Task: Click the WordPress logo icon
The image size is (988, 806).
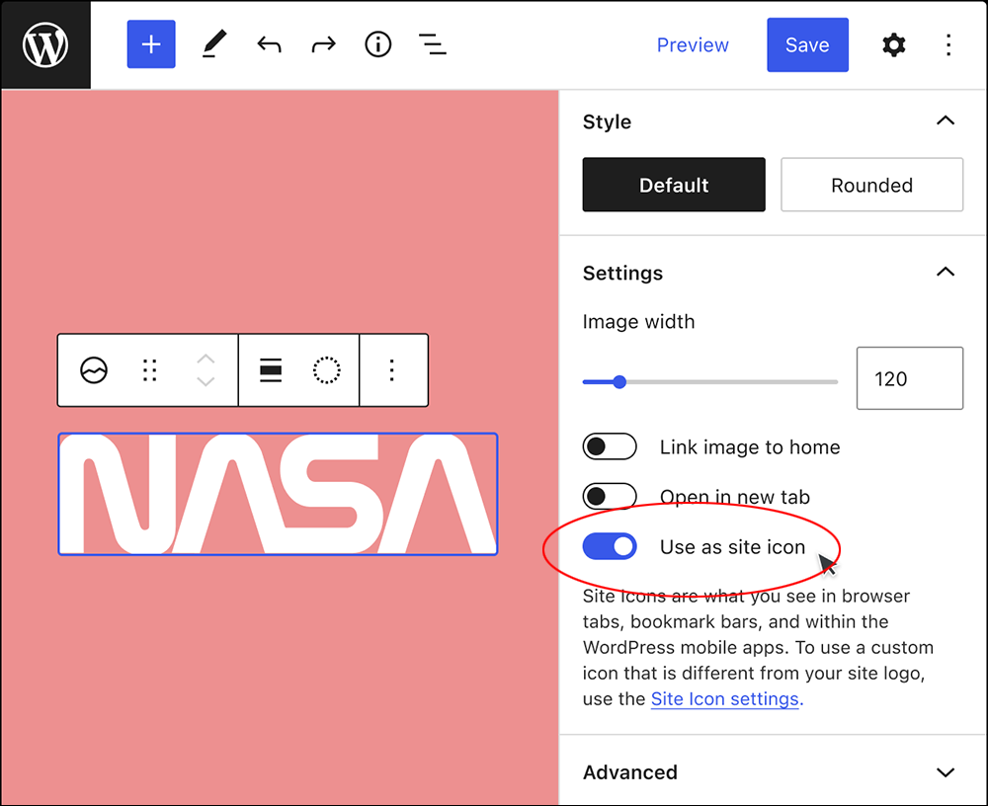Action: tap(45, 44)
